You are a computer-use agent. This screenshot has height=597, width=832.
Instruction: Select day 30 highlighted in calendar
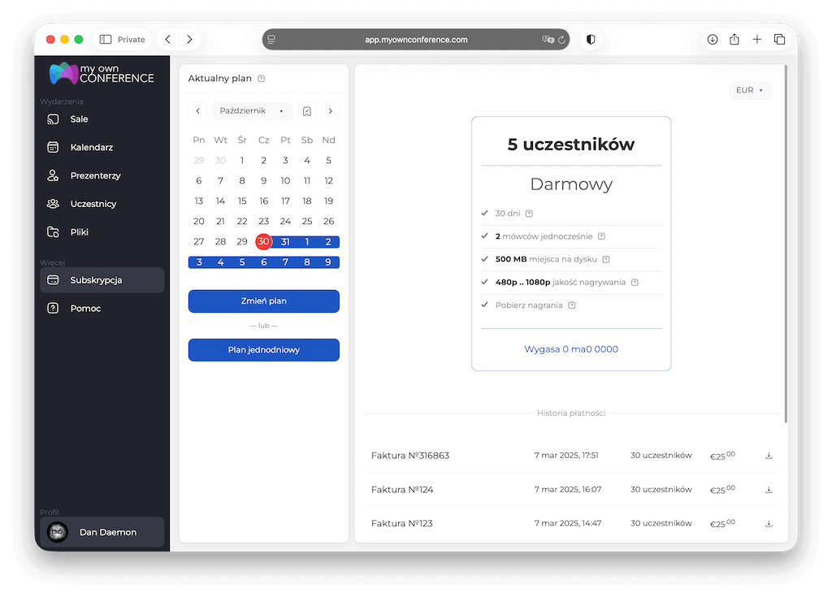[263, 242]
